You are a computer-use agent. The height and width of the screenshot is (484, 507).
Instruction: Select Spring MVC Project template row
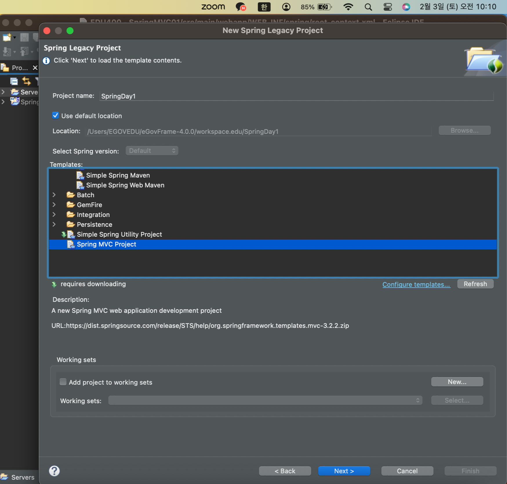[x=273, y=244]
